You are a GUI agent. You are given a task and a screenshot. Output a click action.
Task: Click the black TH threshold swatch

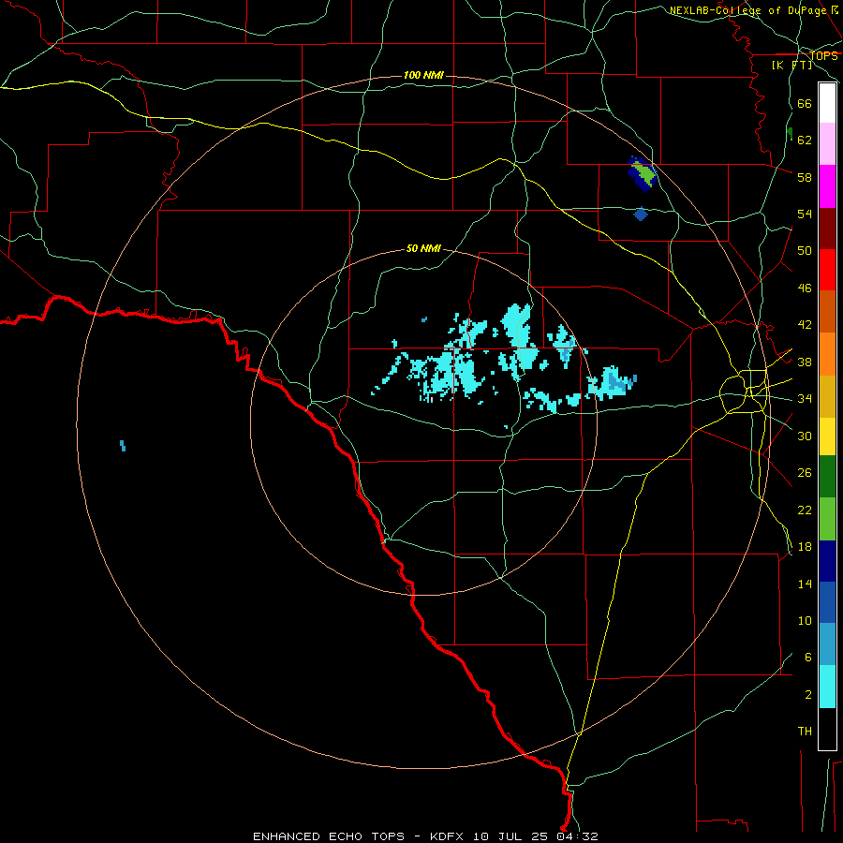pos(827,729)
